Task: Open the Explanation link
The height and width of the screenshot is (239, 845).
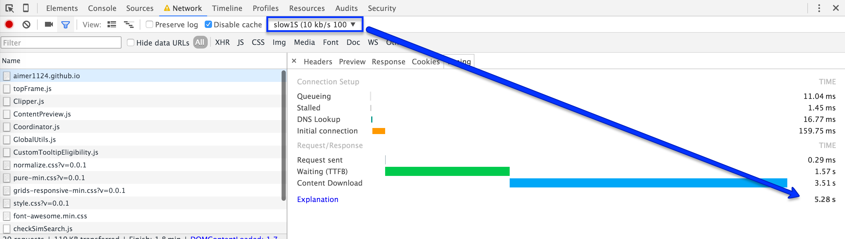Action: [x=317, y=199]
